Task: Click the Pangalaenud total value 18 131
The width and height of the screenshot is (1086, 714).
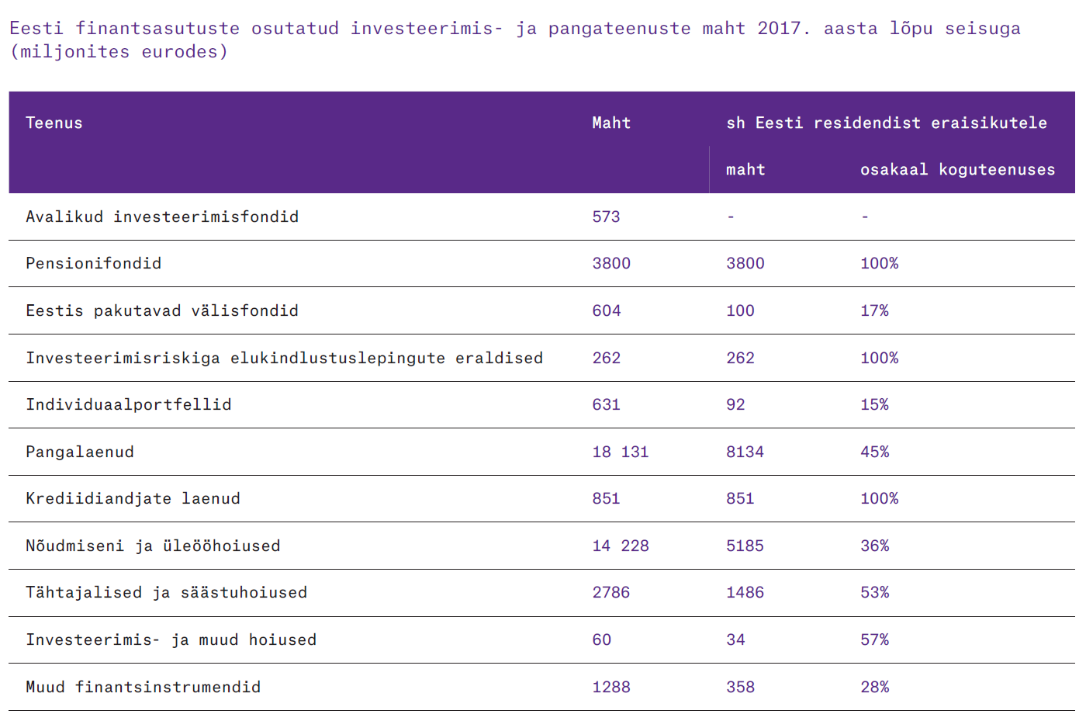Action: point(620,452)
